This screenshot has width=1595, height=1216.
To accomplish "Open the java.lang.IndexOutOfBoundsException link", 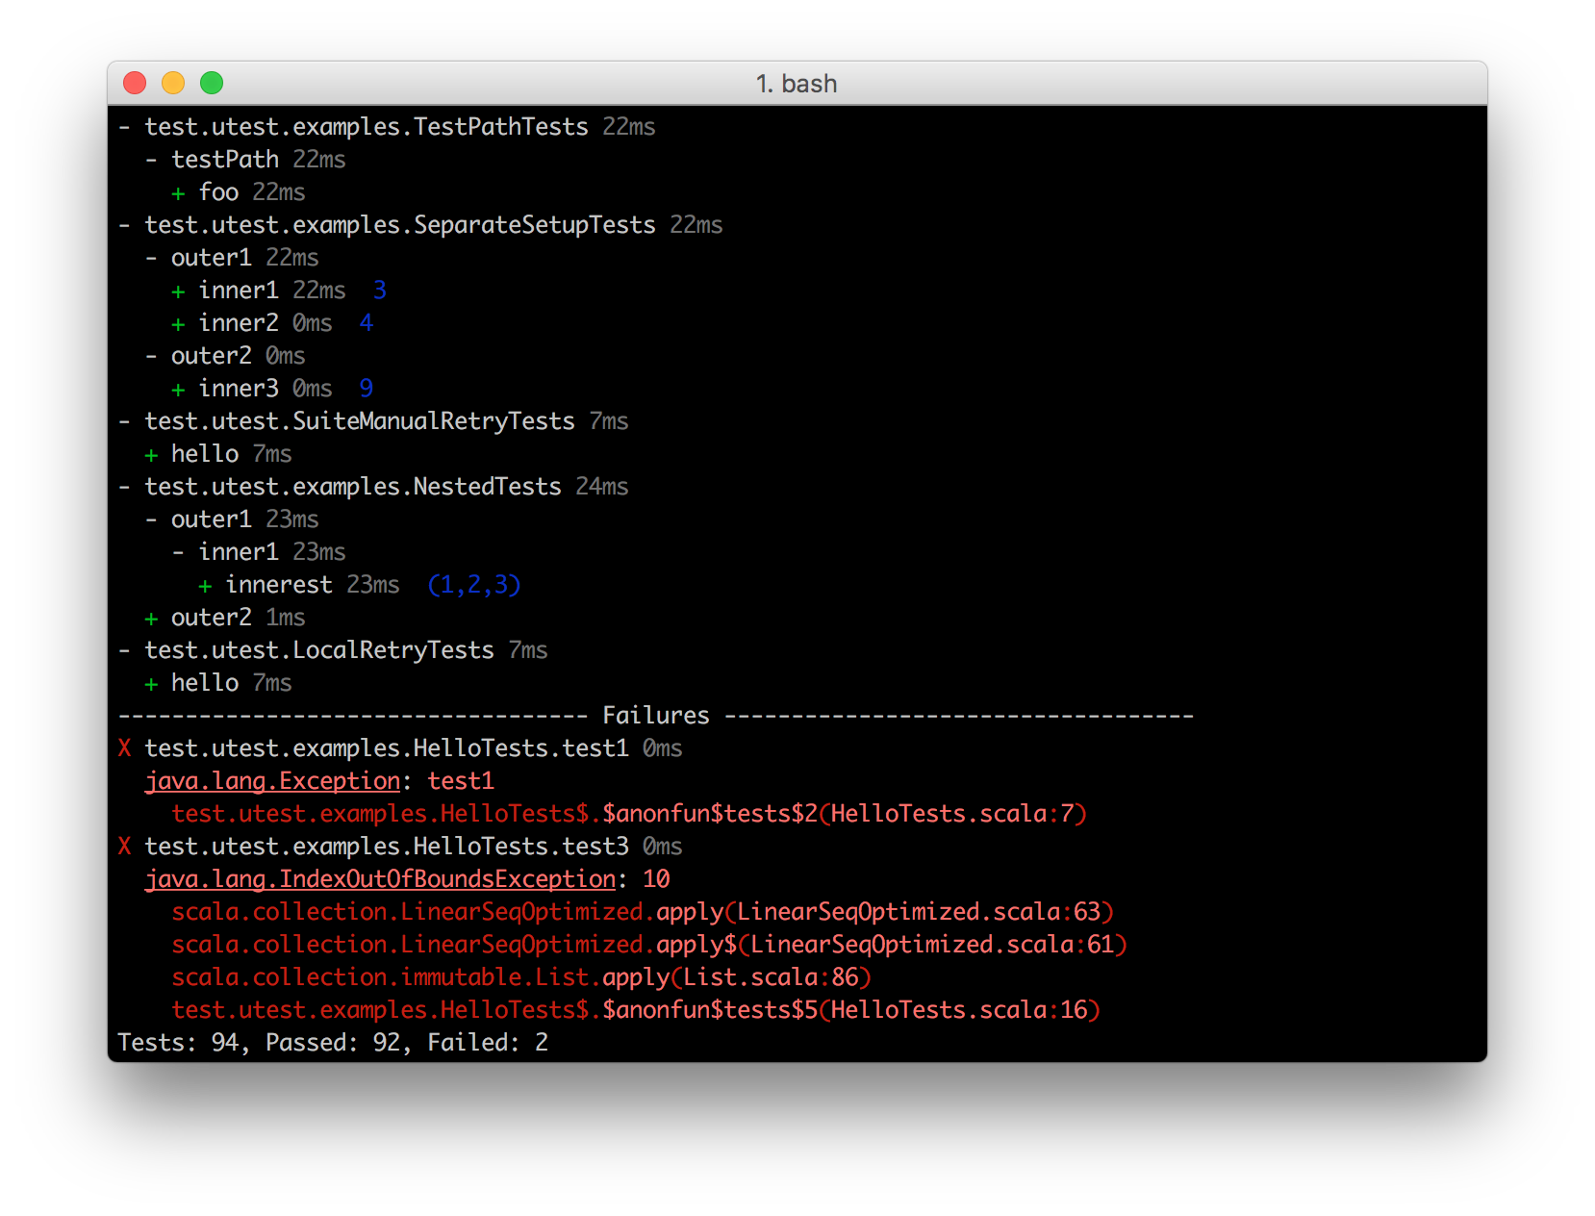I will tap(380, 878).
